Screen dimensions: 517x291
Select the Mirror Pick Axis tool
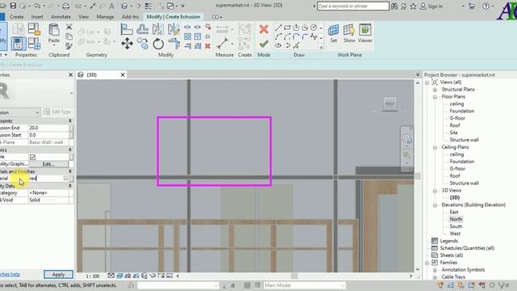tap(158, 29)
